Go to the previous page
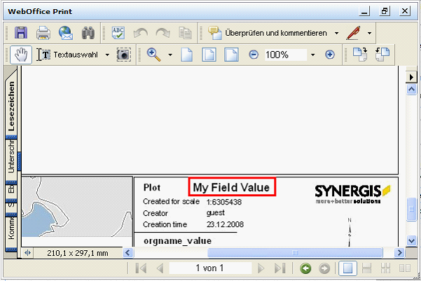Screen dimensions: 421x281 160,268
